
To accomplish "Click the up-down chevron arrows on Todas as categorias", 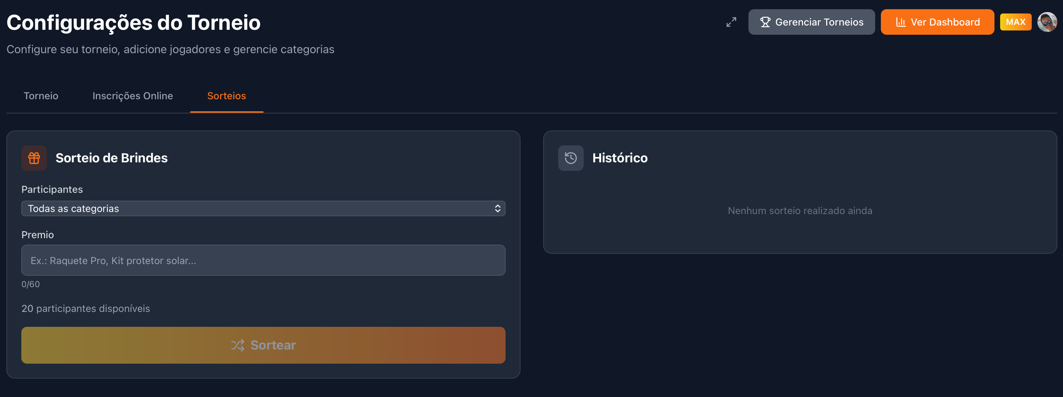I will (x=497, y=208).
